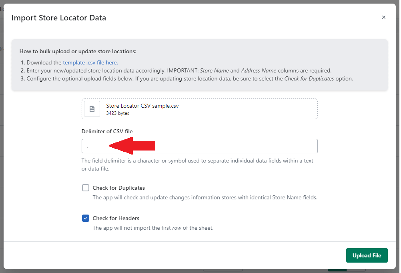Viewport: 401px width, 273px height.
Task: Click the document icon beside the uploaded file
Action: pos(92,109)
